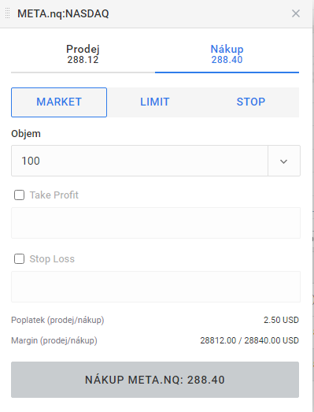The image size is (314, 412).
Task: Click the Take Profit price input box
Action: tap(156, 223)
